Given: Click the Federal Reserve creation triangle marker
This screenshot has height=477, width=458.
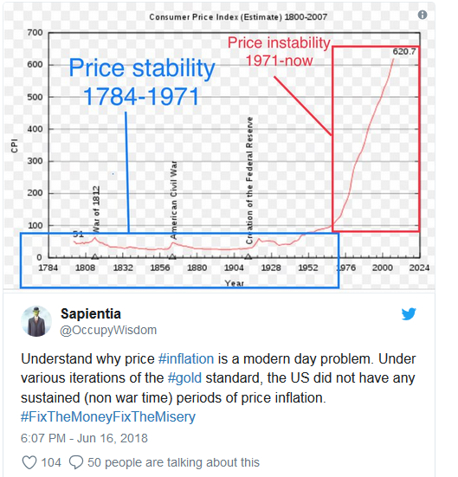Looking at the screenshot, I should pos(248,257).
